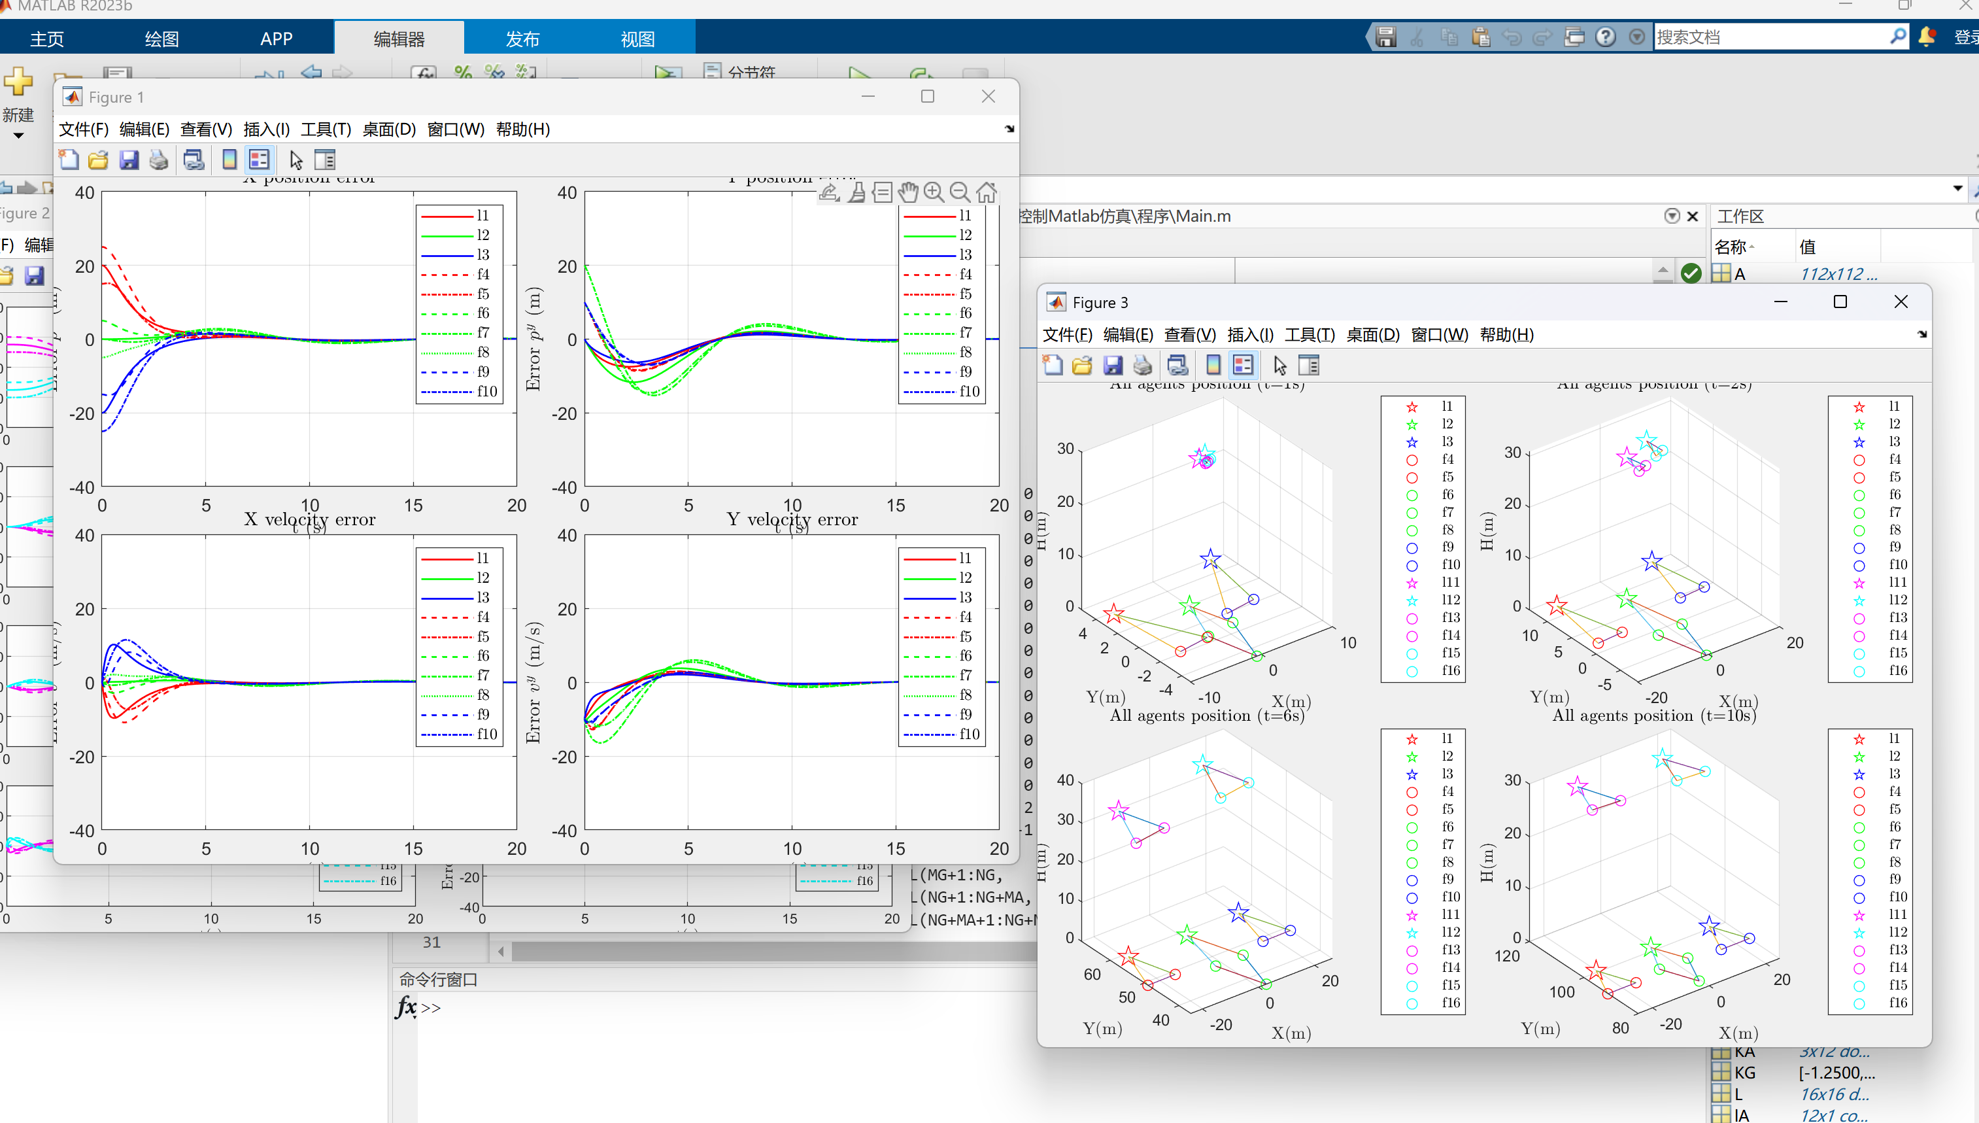This screenshot has width=1979, height=1123.
Task: Click Save icon in MATLAB quick access toolbar
Action: tap(1386, 36)
